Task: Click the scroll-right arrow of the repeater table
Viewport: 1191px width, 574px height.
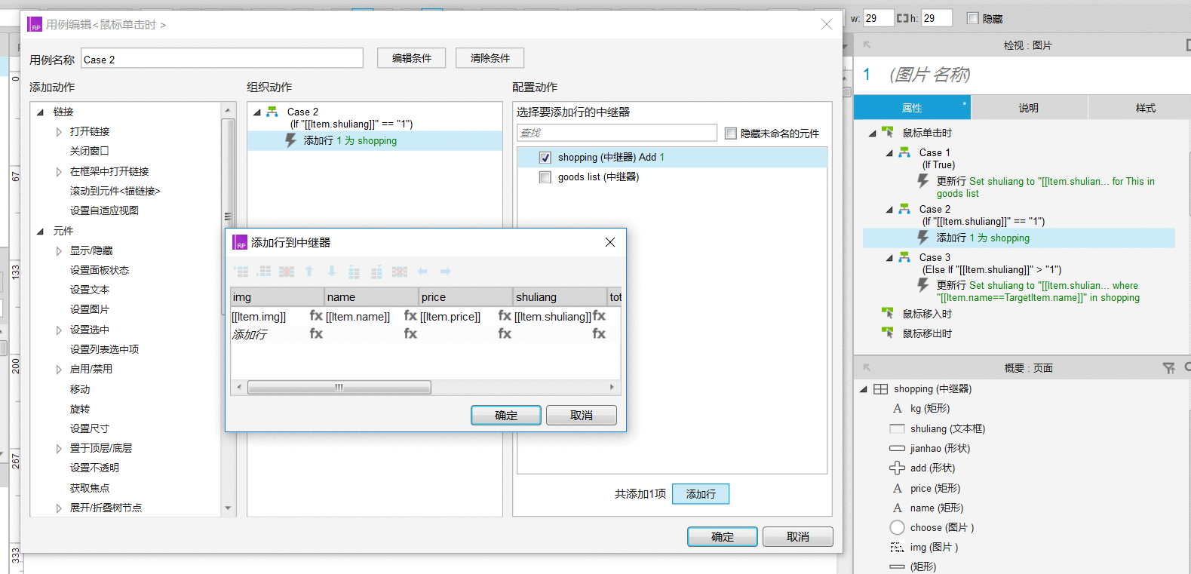Action: [x=612, y=388]
